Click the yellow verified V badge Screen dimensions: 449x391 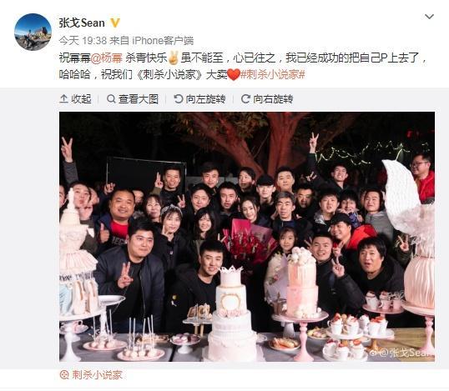tap(115, 23)
